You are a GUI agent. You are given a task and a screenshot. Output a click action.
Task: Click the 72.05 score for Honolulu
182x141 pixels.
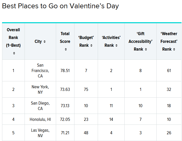[x=65, y=119]
